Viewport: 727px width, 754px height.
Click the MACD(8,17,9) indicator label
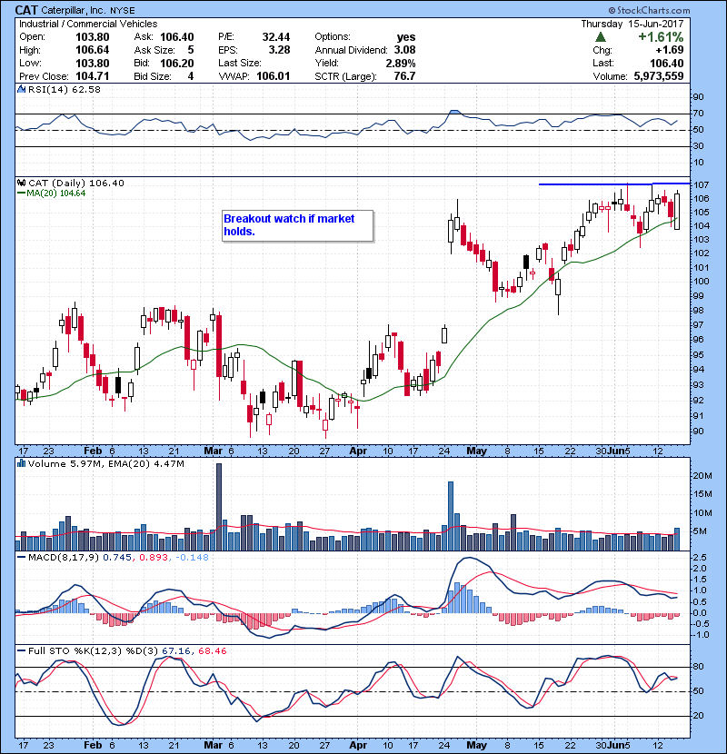64,558
